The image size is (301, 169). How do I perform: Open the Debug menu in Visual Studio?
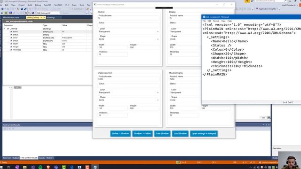click(38, 5)
